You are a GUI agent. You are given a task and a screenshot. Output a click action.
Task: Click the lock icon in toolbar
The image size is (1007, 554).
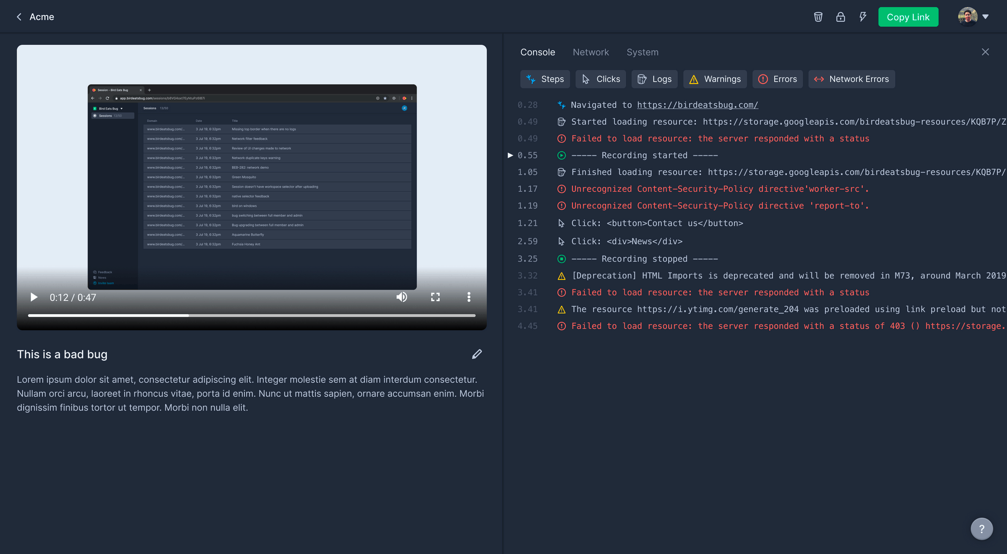click(x=840, y=17)
